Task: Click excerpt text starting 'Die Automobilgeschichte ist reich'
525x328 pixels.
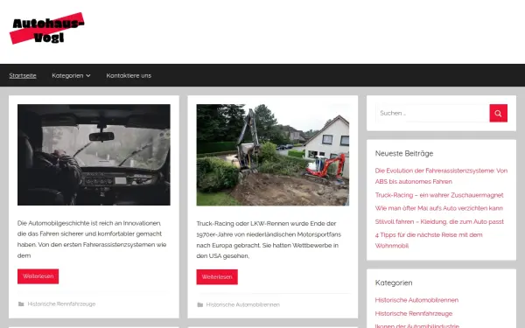Action: pos(92,239)
